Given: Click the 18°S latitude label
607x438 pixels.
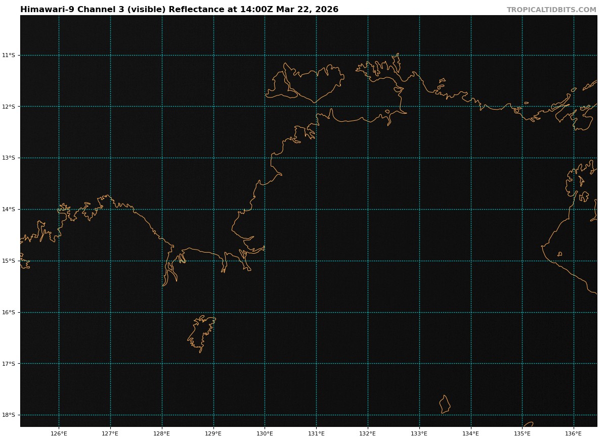Looking at the screenshot, I should [x=9, y=415].
